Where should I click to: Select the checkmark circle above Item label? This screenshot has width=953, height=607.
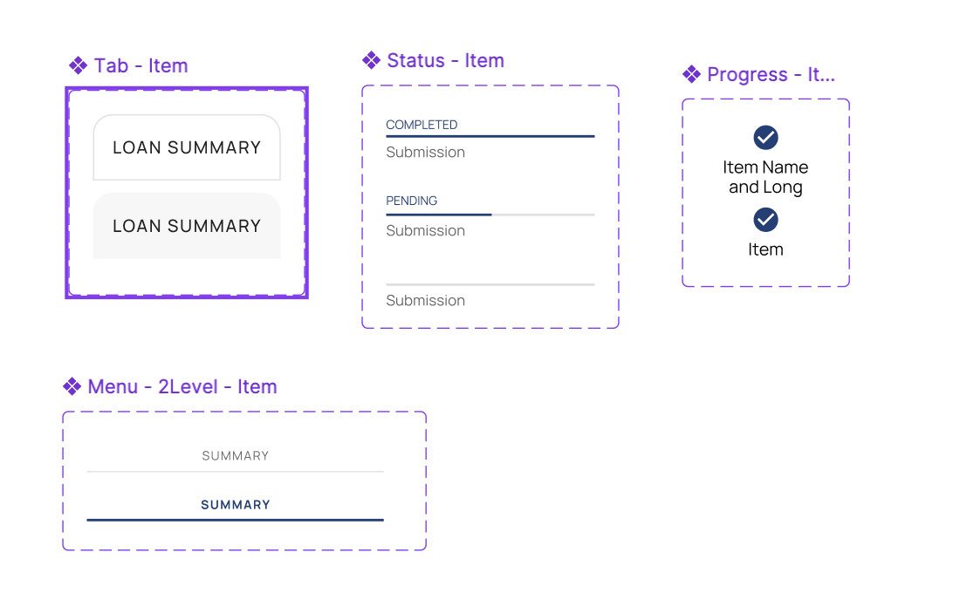765,220
